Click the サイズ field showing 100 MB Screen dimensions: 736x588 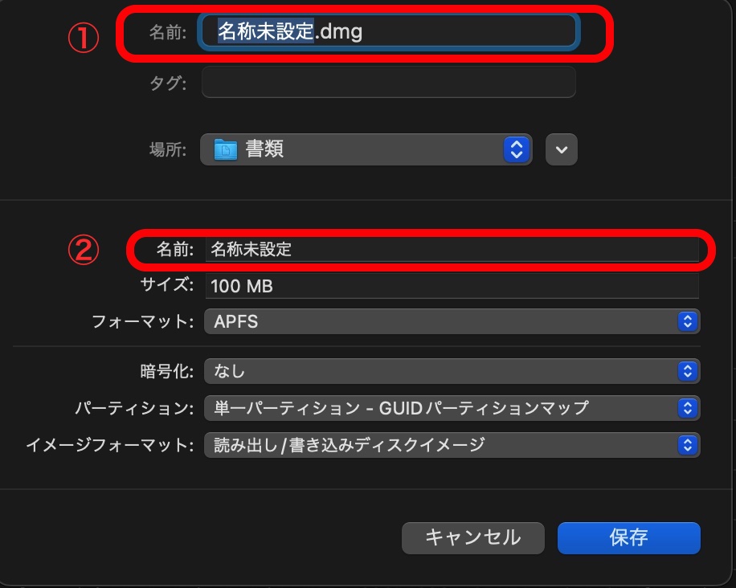coord(452,286)
